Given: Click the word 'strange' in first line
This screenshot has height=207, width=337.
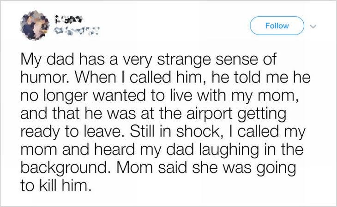Looking at the screenshot, I should tap(184, 59).
